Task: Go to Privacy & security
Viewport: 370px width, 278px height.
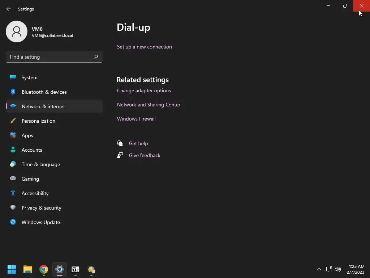Action: (54, 208)
